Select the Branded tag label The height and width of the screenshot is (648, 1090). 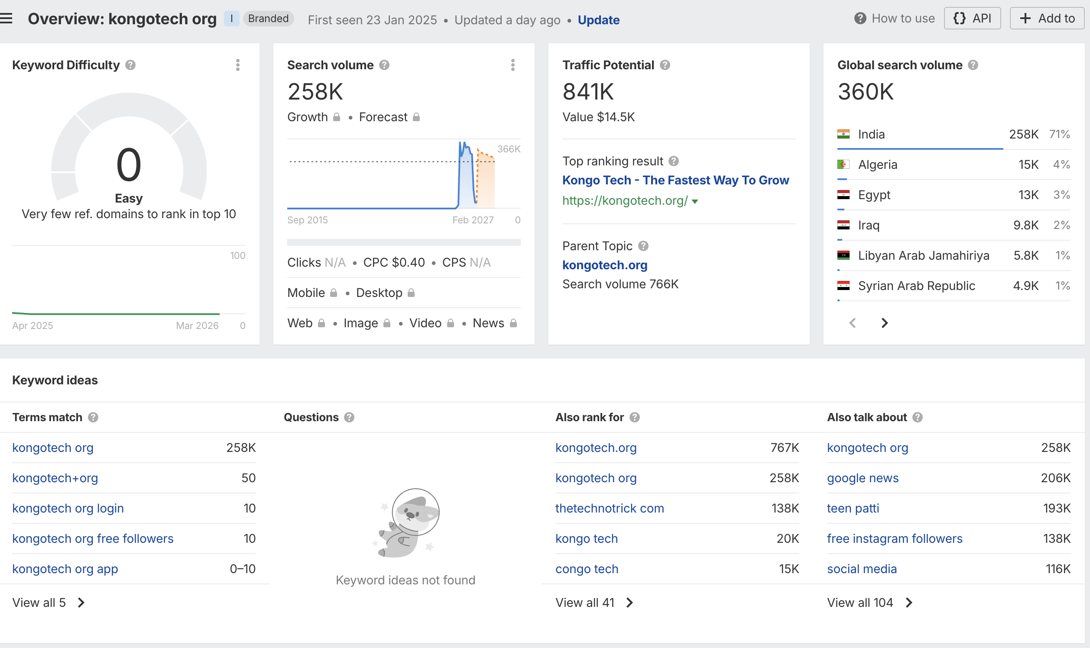tap(268, 18)
